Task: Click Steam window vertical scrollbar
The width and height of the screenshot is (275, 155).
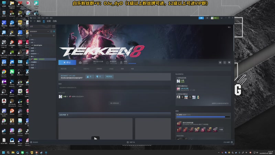Action: coord(234,38)
